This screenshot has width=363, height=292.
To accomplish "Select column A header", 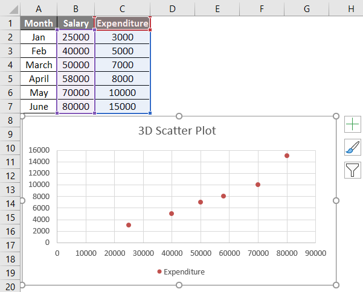I will (x=39, y=9).
